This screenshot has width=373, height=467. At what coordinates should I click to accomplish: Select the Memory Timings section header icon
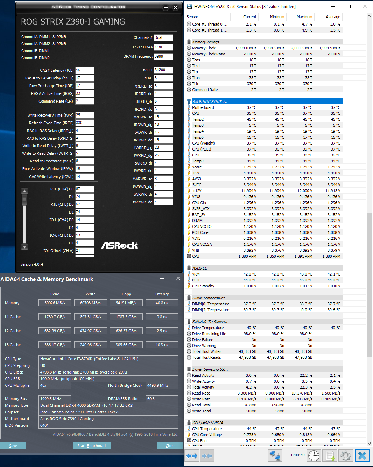[189, 42]
